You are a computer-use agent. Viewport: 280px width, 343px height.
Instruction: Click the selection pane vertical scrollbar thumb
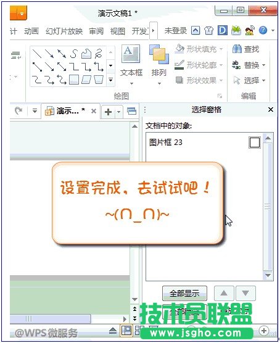268,207
